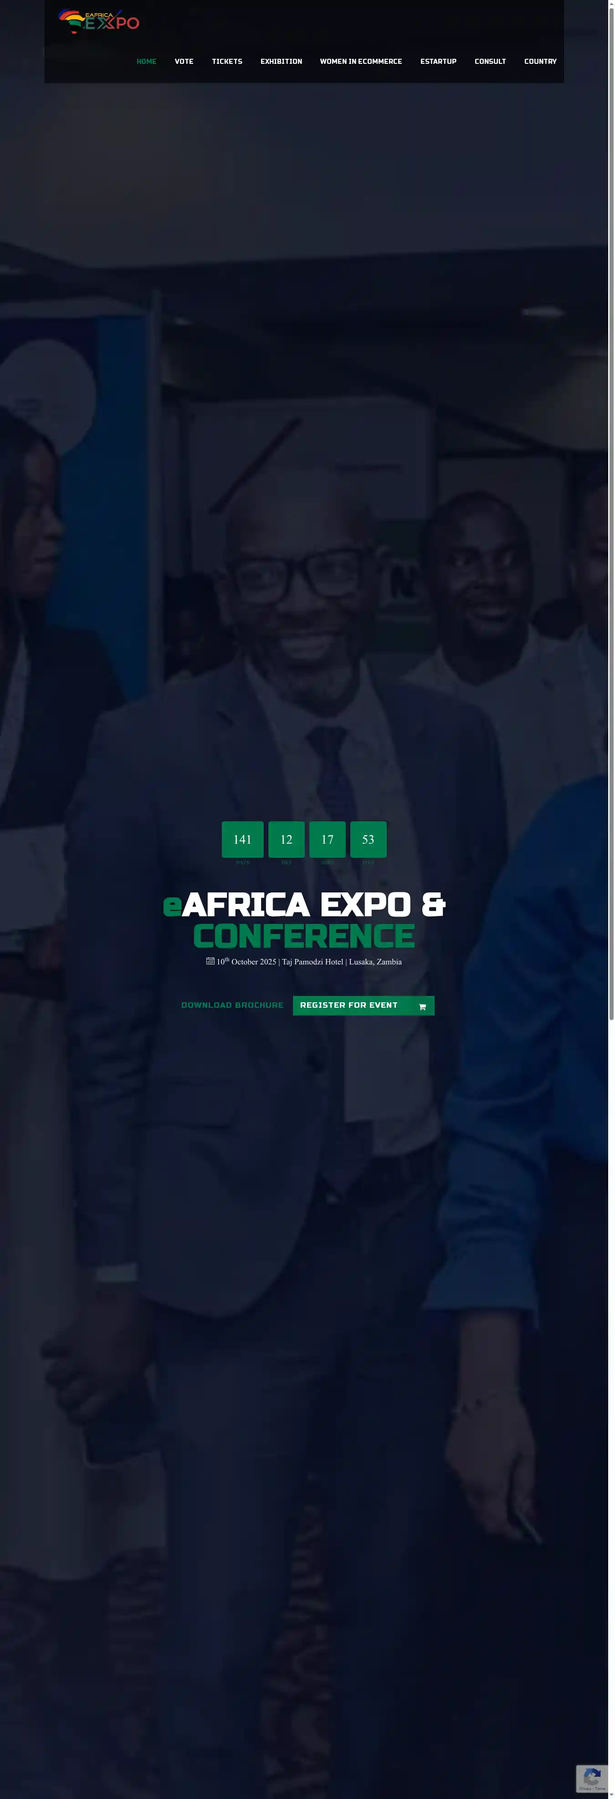Click the scrollbar down arrow
615x1799 pixels.
pos(611,1794)
